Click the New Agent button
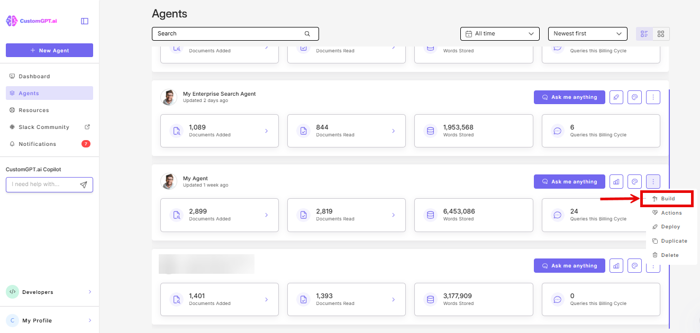 point(49,50)
